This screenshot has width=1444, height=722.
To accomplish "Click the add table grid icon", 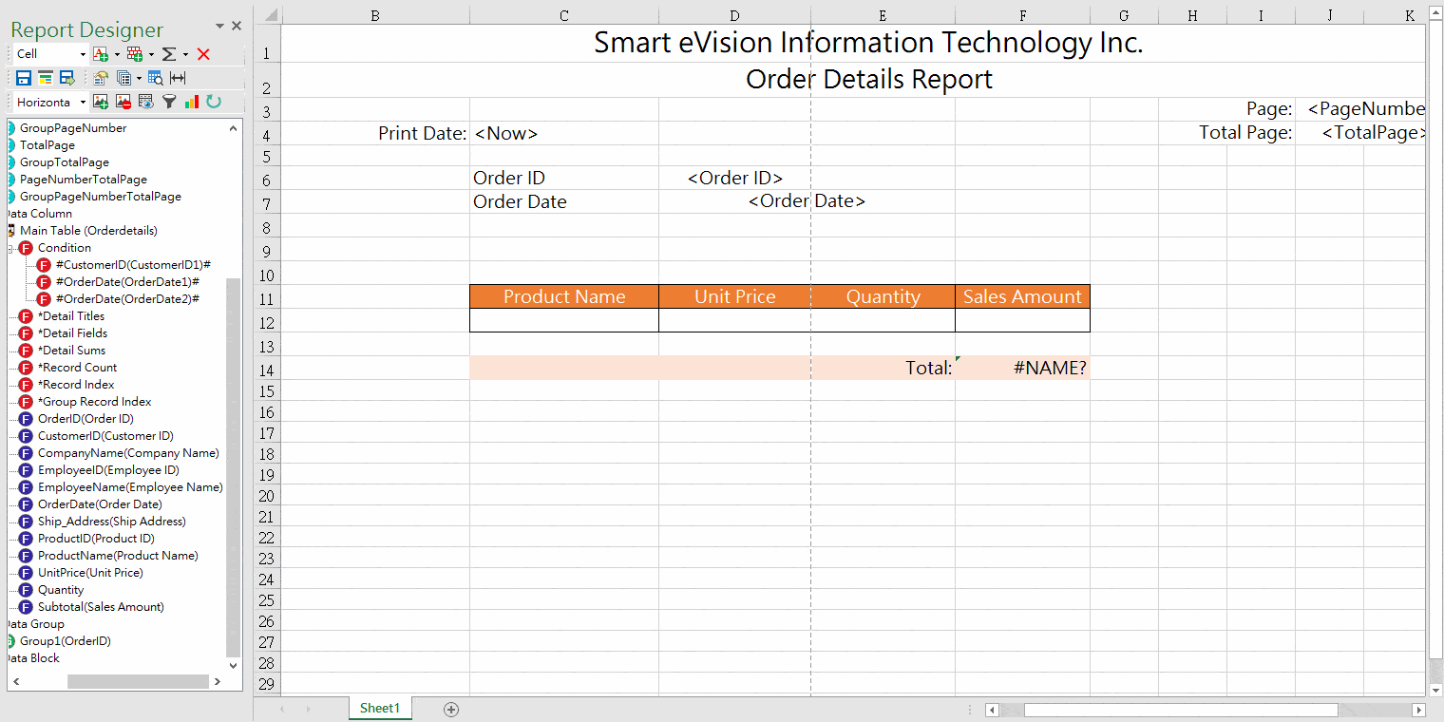I will coord(134,54).
